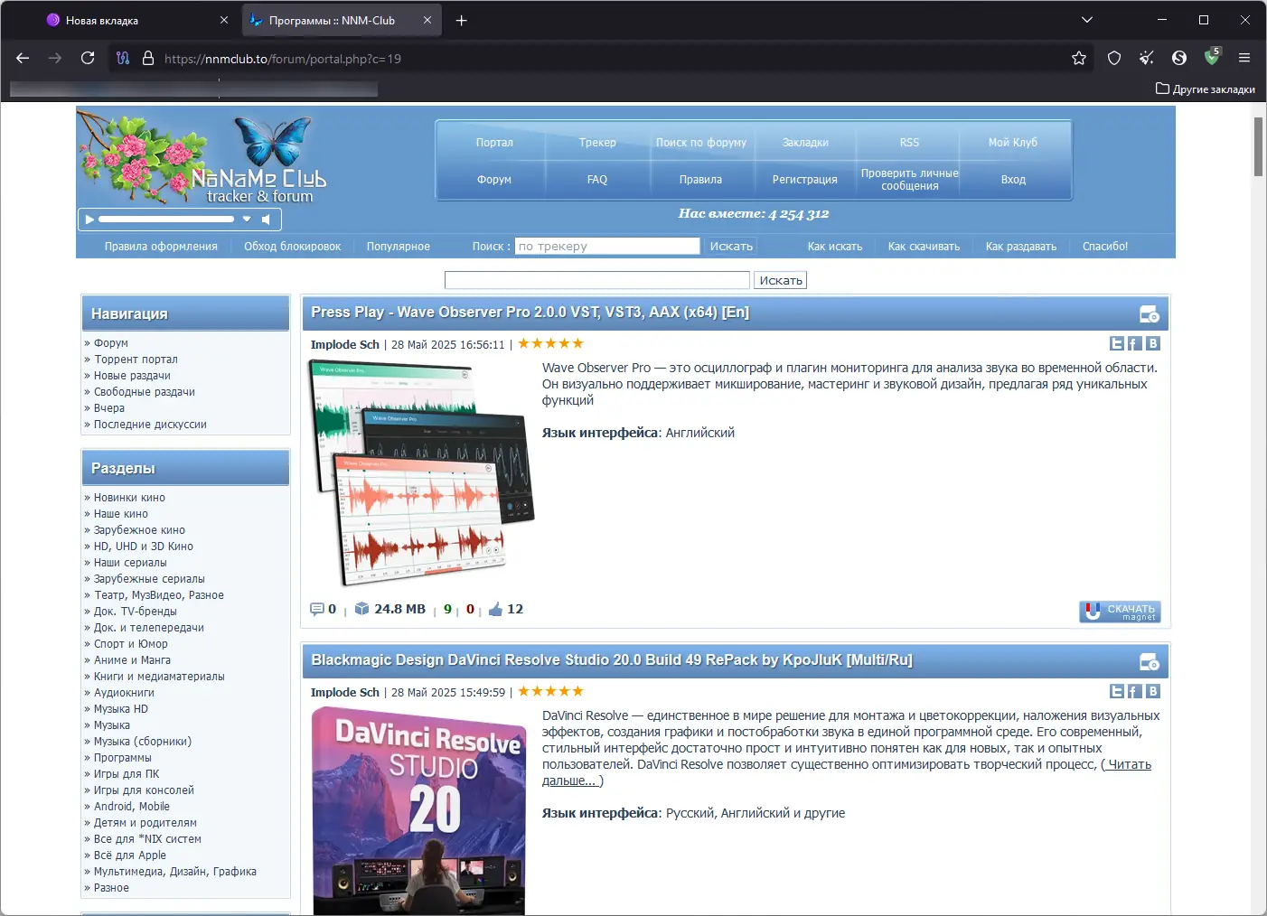Open the DaVinci Resolve Studio 20 cover image
The image size is (1267, 916).
pyautogui.click(x=419, y=811)
